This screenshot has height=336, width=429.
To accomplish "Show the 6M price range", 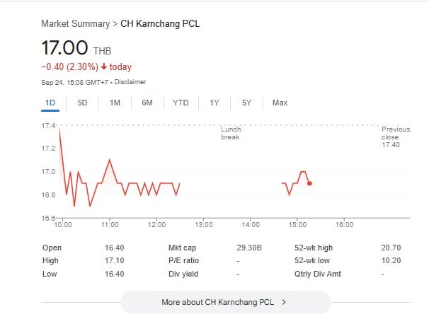I will [147, 103].
